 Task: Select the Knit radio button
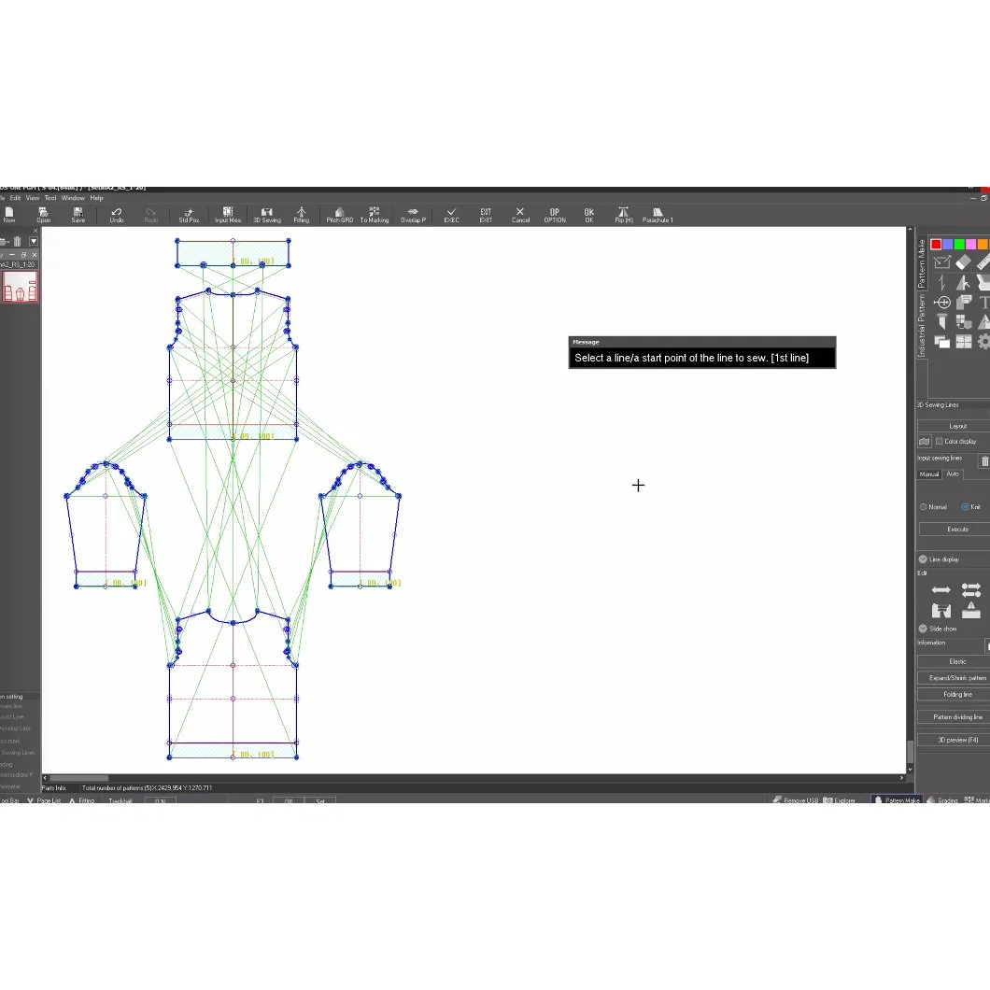coord(965,507)
